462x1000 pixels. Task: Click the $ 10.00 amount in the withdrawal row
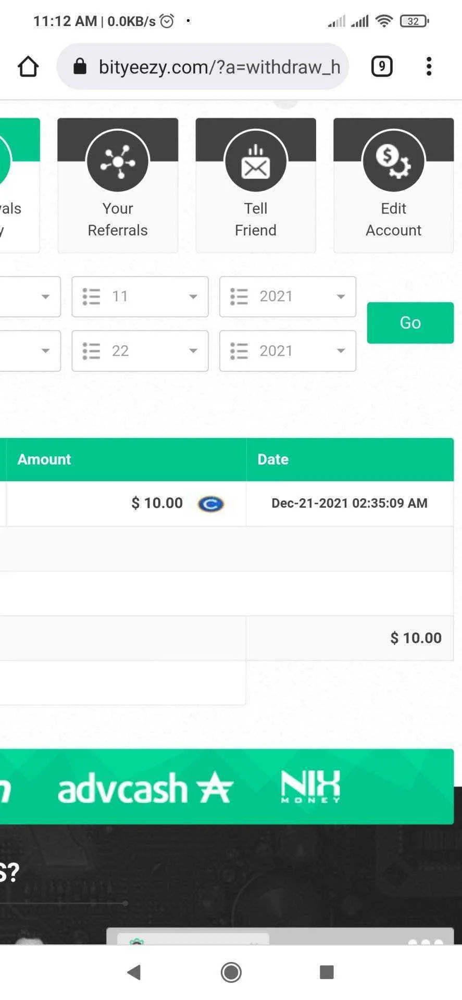tap(157, 503)
